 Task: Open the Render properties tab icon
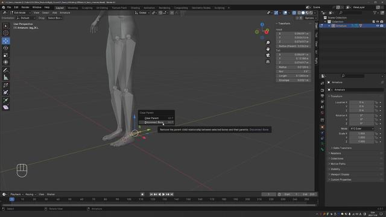[322, 90]
